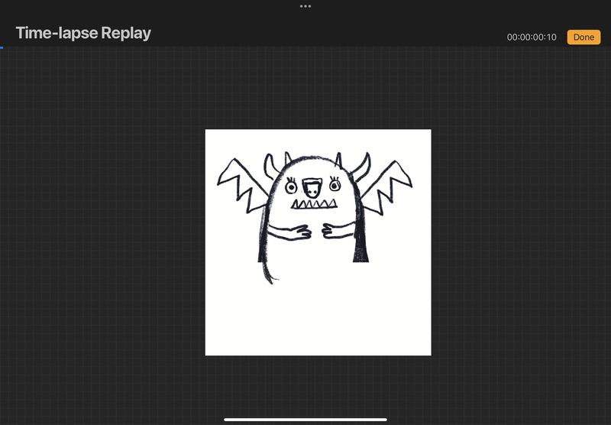Click the 00:00:00:10 replay timestamp
Image resolution: width=611 pixels, height=425 pixels.
click(532, 37)
